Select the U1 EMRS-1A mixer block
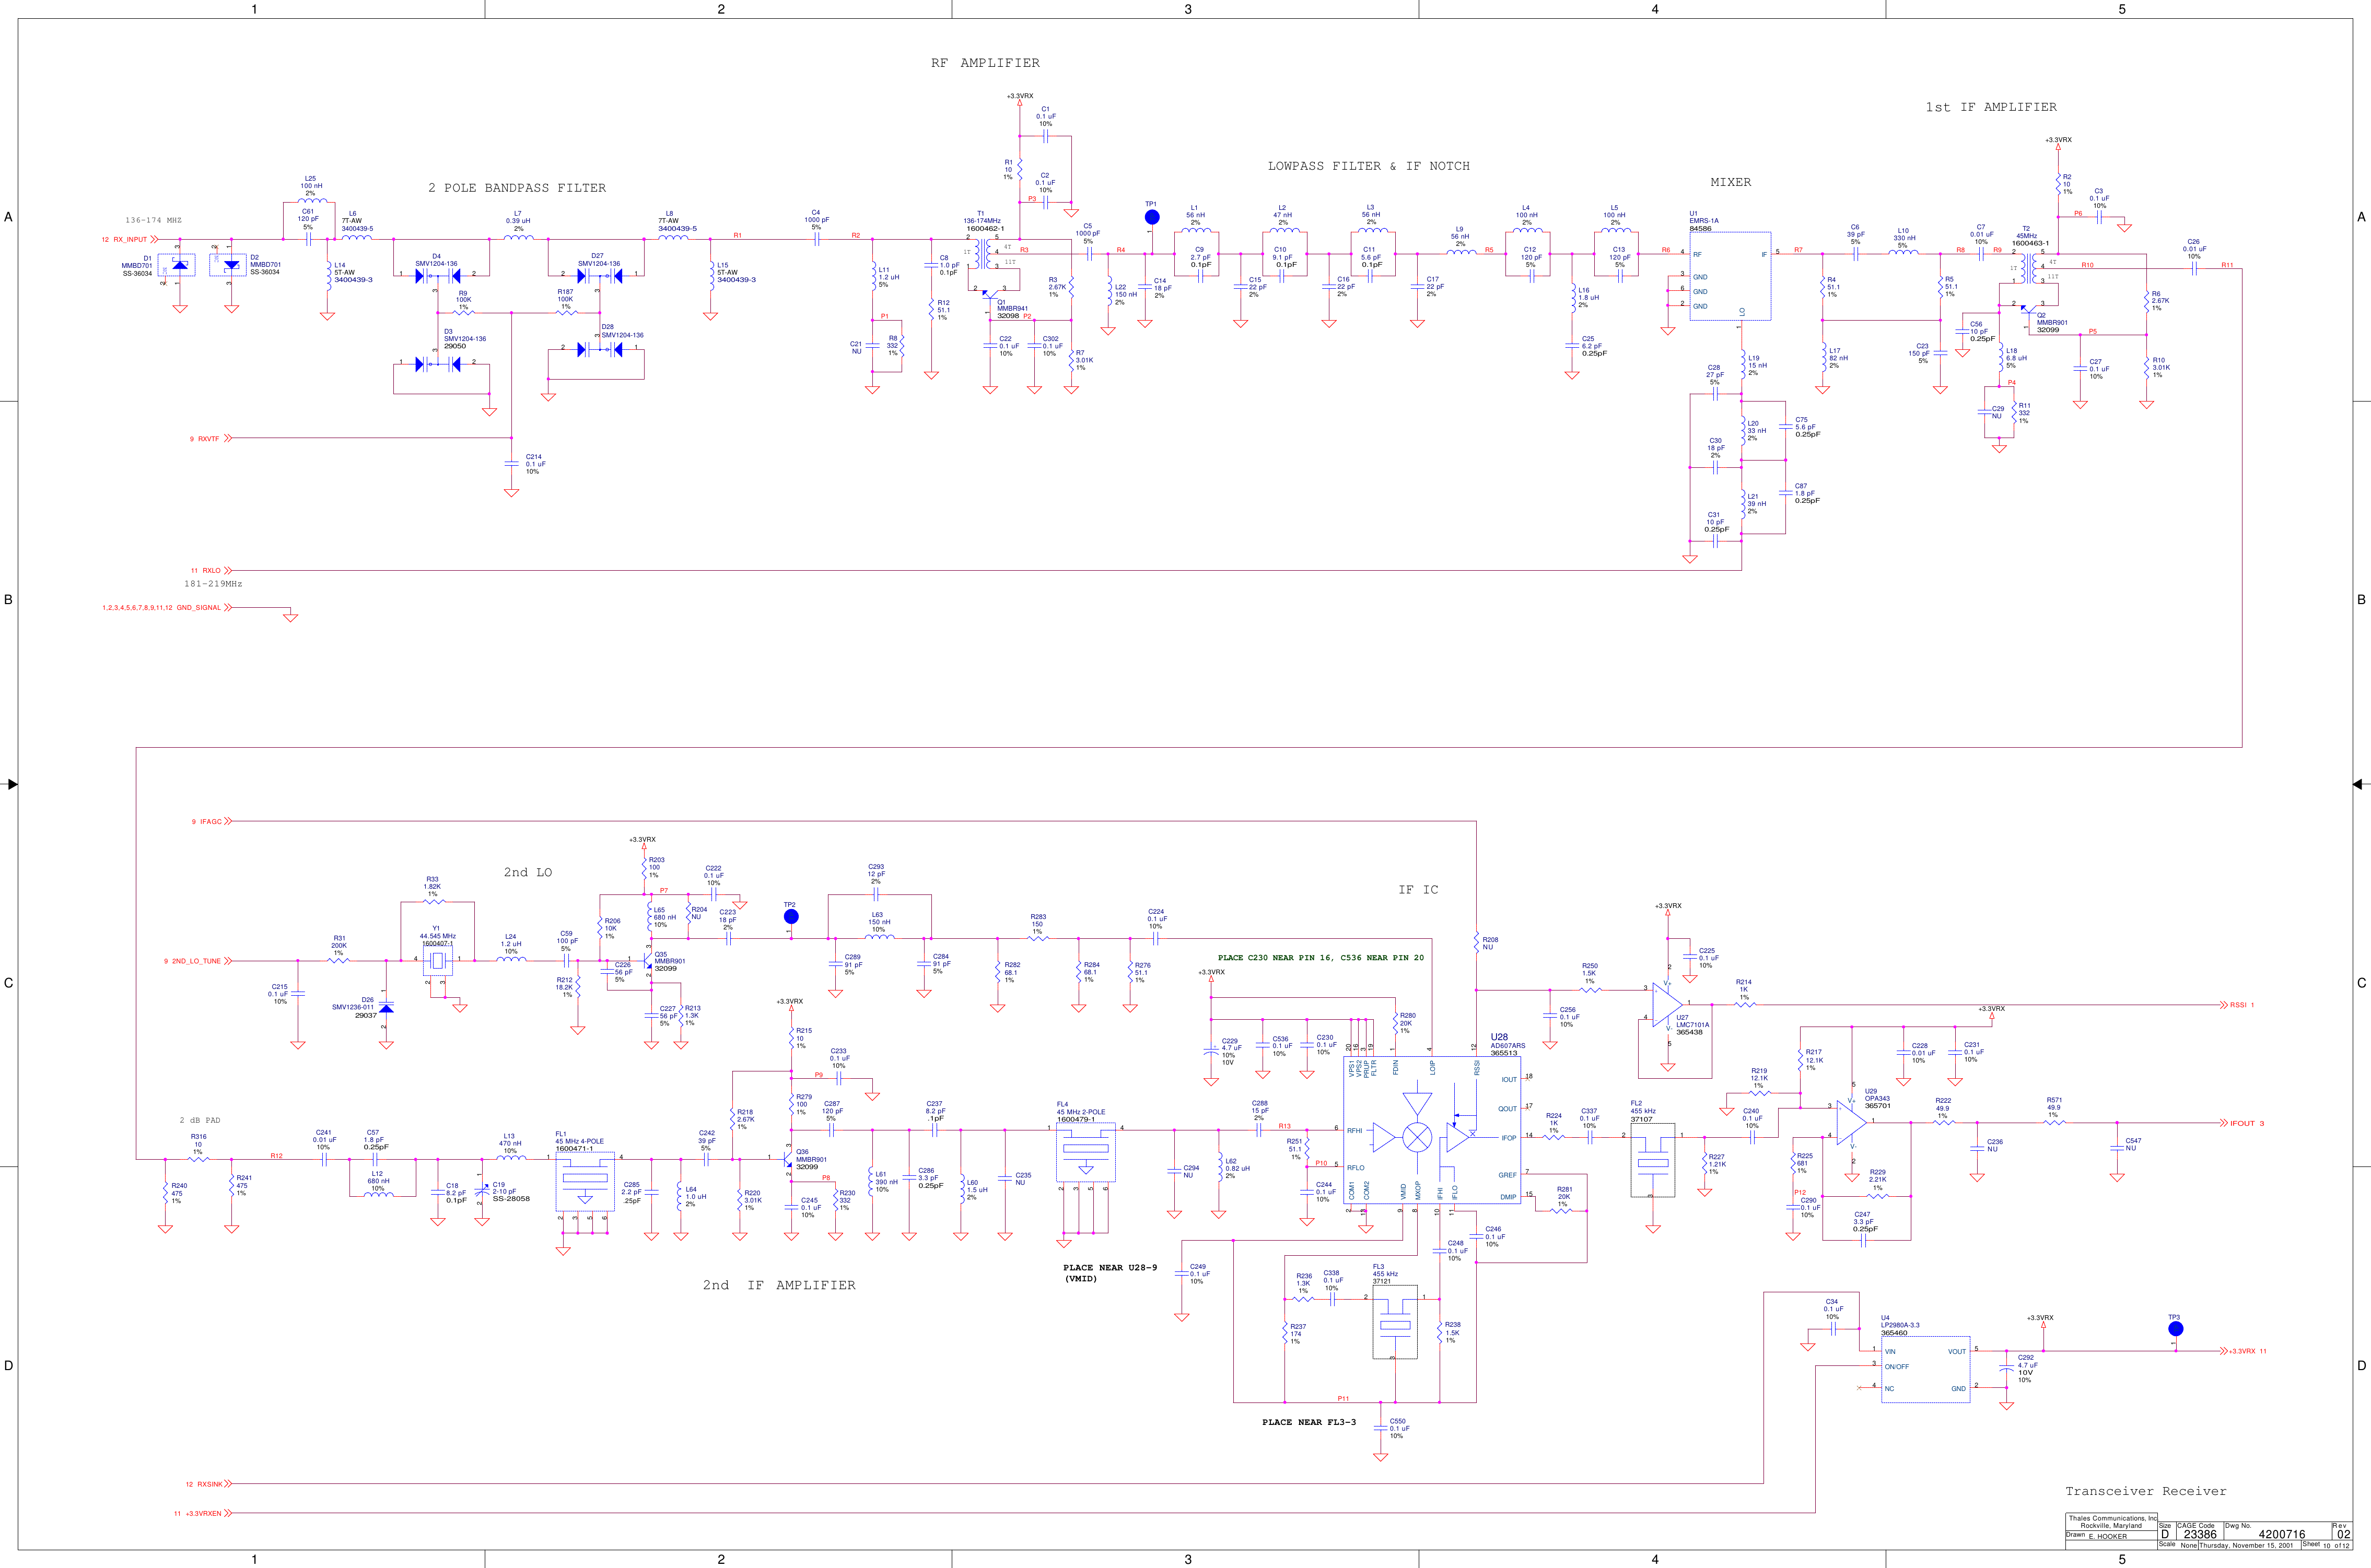 click(1730, 276)
